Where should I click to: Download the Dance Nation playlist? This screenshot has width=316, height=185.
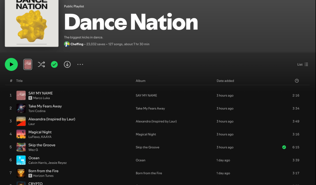tap(67, 64)
